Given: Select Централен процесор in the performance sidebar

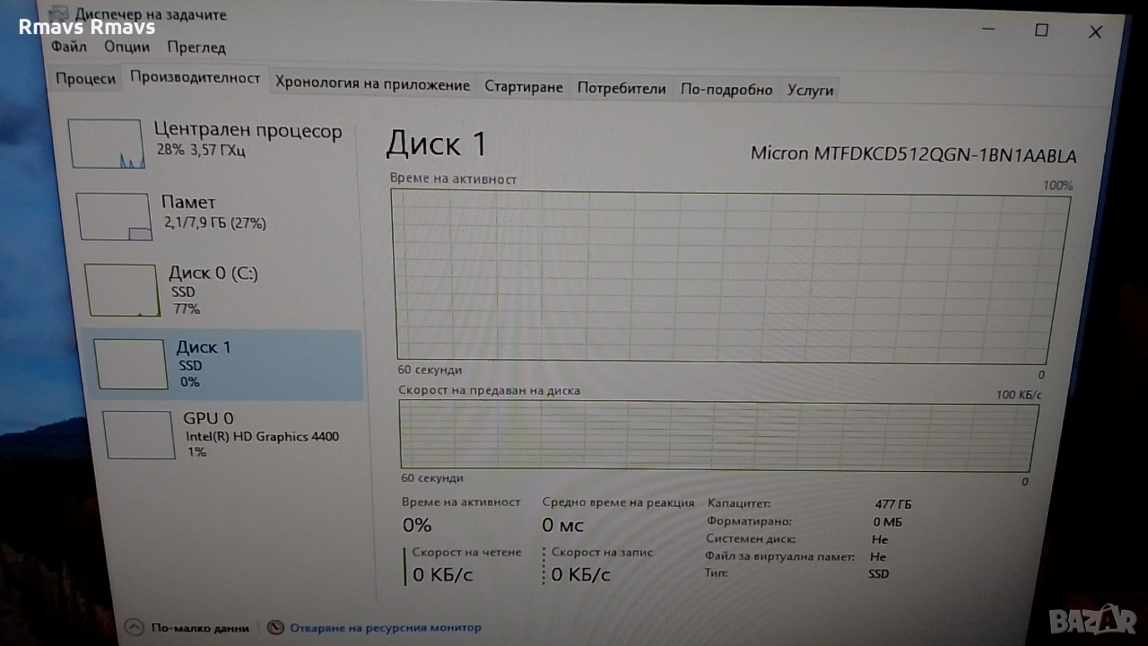Looking at the screenshot, I should pyautogui.click(x=210, y=144).
